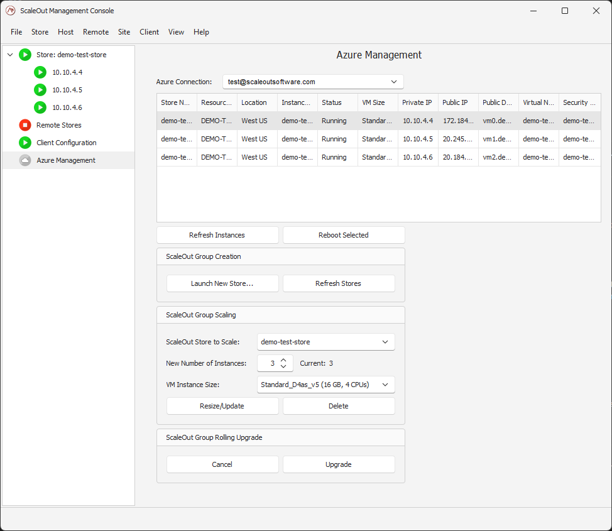This screenshot has width=612, height=531.
Task: Click the Delete button in Group Scaling
Action: (x=339, y=406)
